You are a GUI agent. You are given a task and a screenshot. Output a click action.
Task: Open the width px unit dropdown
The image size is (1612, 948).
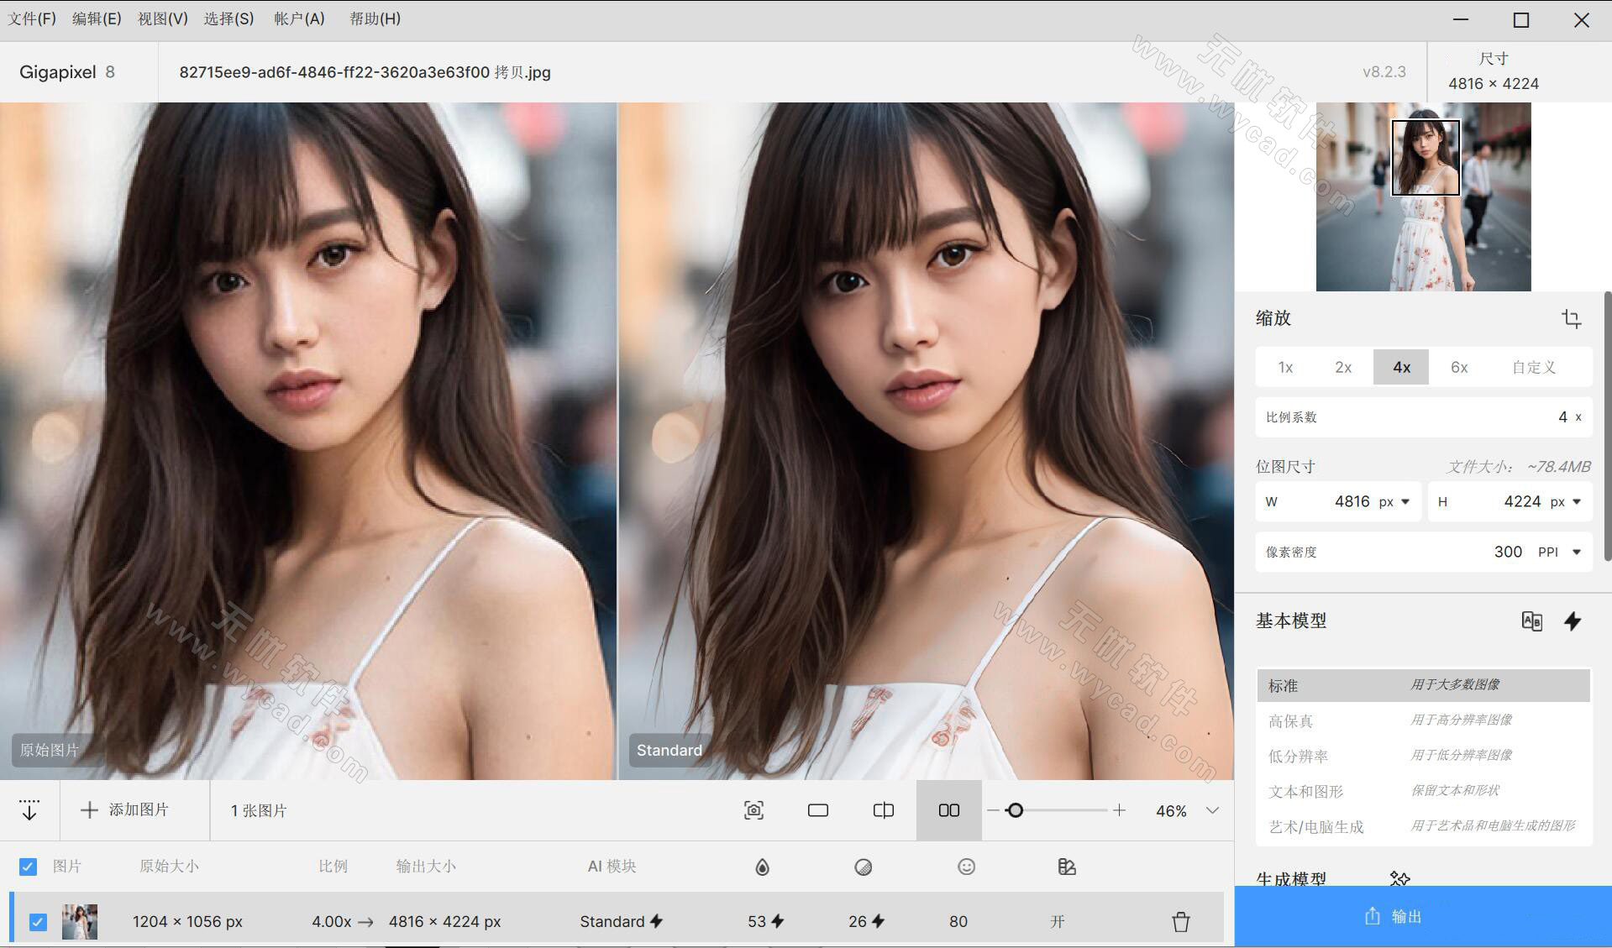click(x=1395, y=502)
